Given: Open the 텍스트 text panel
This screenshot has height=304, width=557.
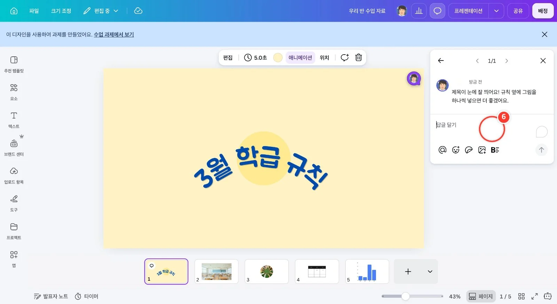Looking at the screenshot, I should pos(14,120).
